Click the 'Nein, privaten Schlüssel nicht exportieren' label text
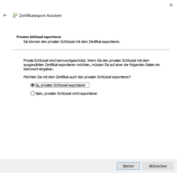Screen dimensions: 177x173 click(x=66, y=93)
